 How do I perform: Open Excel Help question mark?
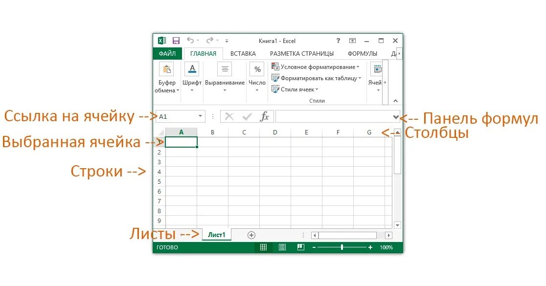click(x=338, y=41)
